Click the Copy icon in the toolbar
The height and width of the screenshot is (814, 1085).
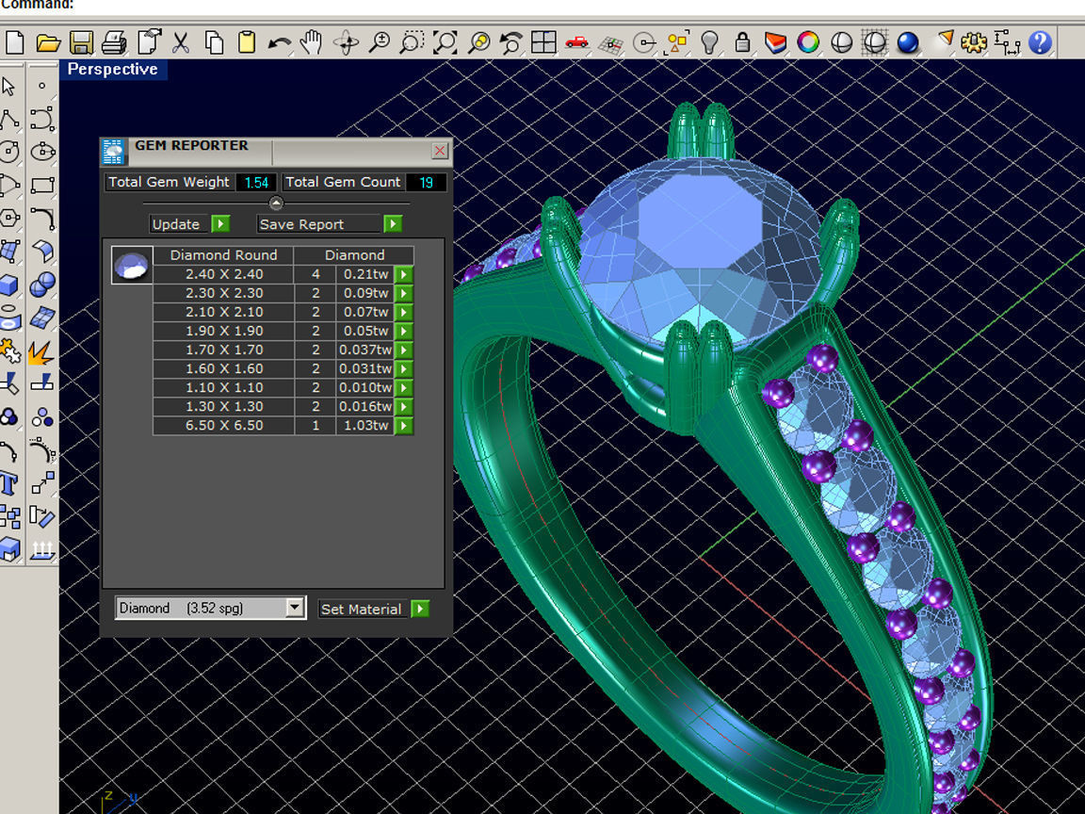(x=214, y=43)
